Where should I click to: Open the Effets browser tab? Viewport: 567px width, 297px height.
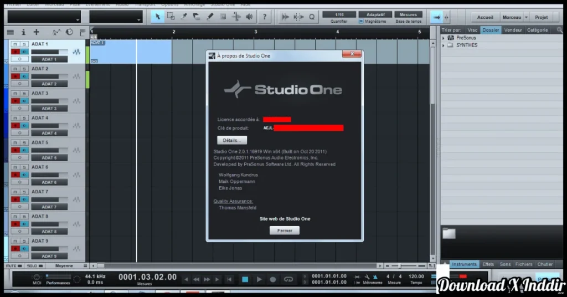(488, 264)
